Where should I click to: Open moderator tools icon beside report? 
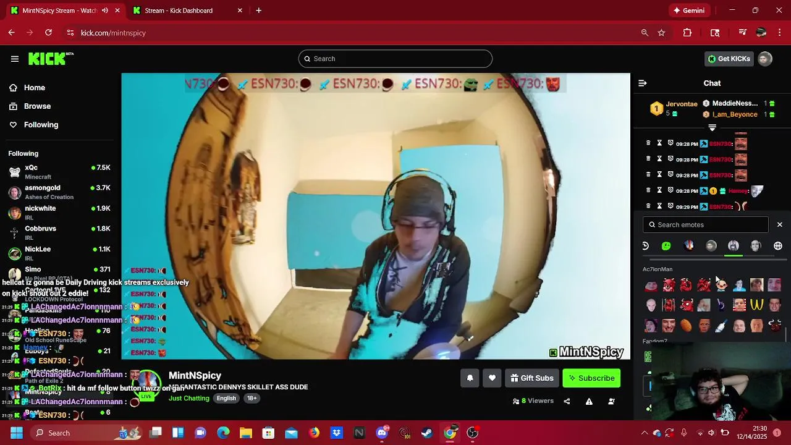pos(611,401)
